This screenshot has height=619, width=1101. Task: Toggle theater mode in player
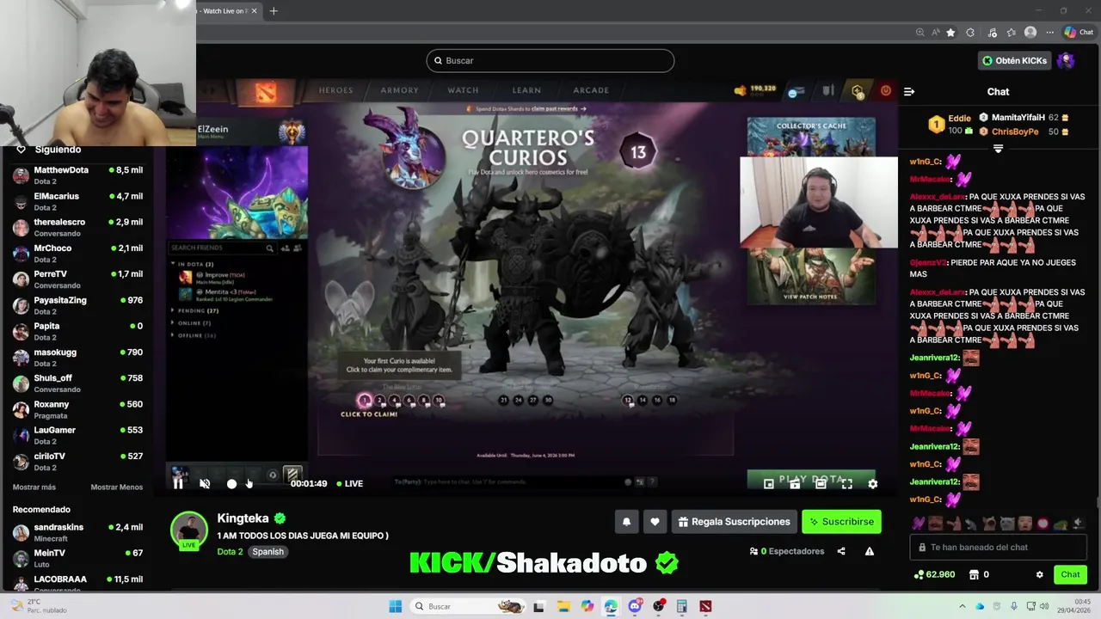pos(821,484)
